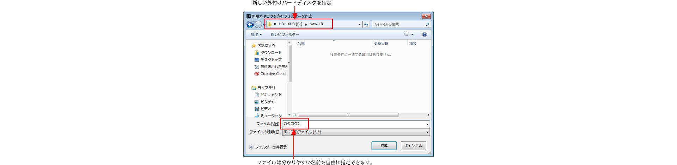Click the sidebar scroll down arrow
This screenshot has width=677, height=165.
click(289, 115)
